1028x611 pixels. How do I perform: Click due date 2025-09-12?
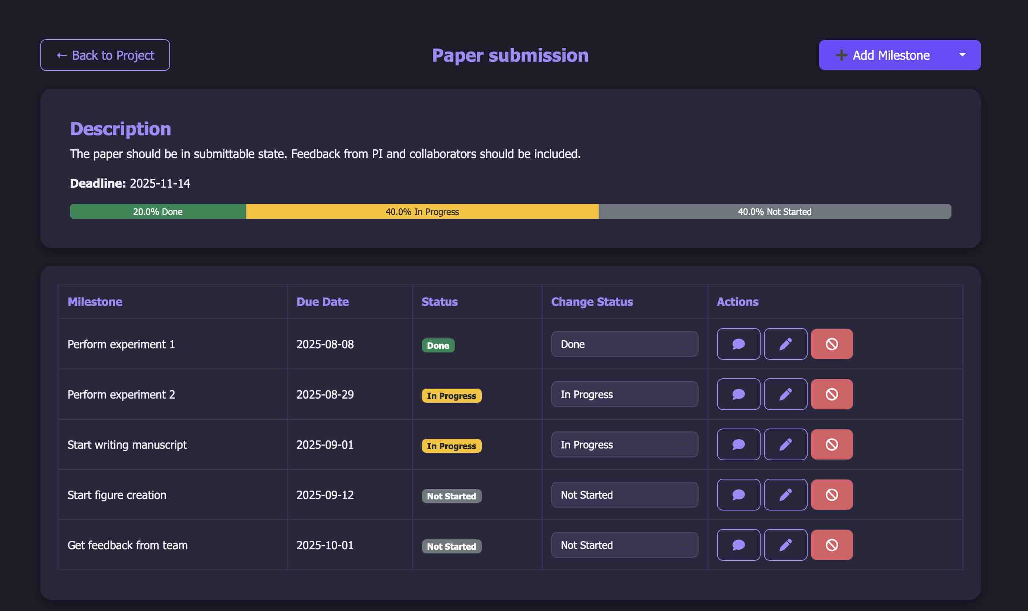pos(325,495)
